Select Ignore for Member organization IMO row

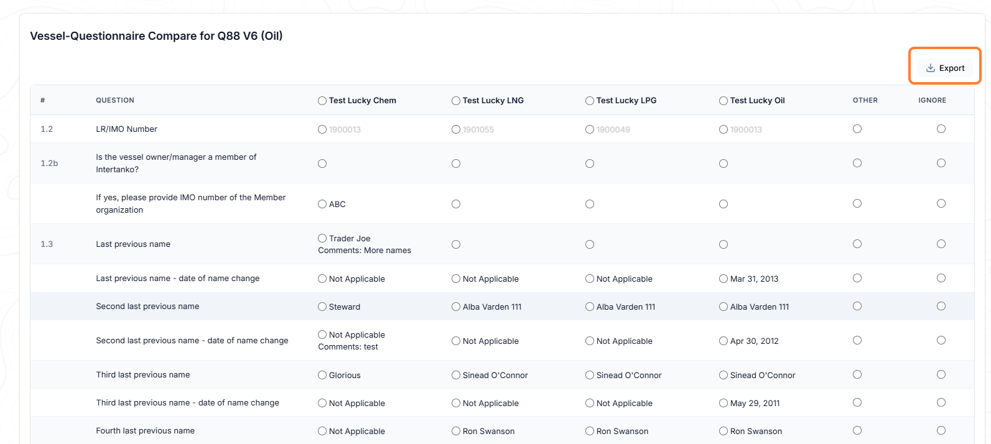(x=941, y=203)
